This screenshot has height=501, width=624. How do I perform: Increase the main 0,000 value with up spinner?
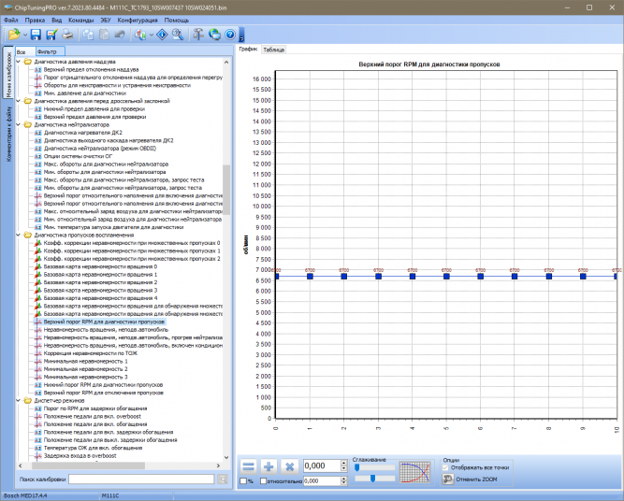point(344,464)
